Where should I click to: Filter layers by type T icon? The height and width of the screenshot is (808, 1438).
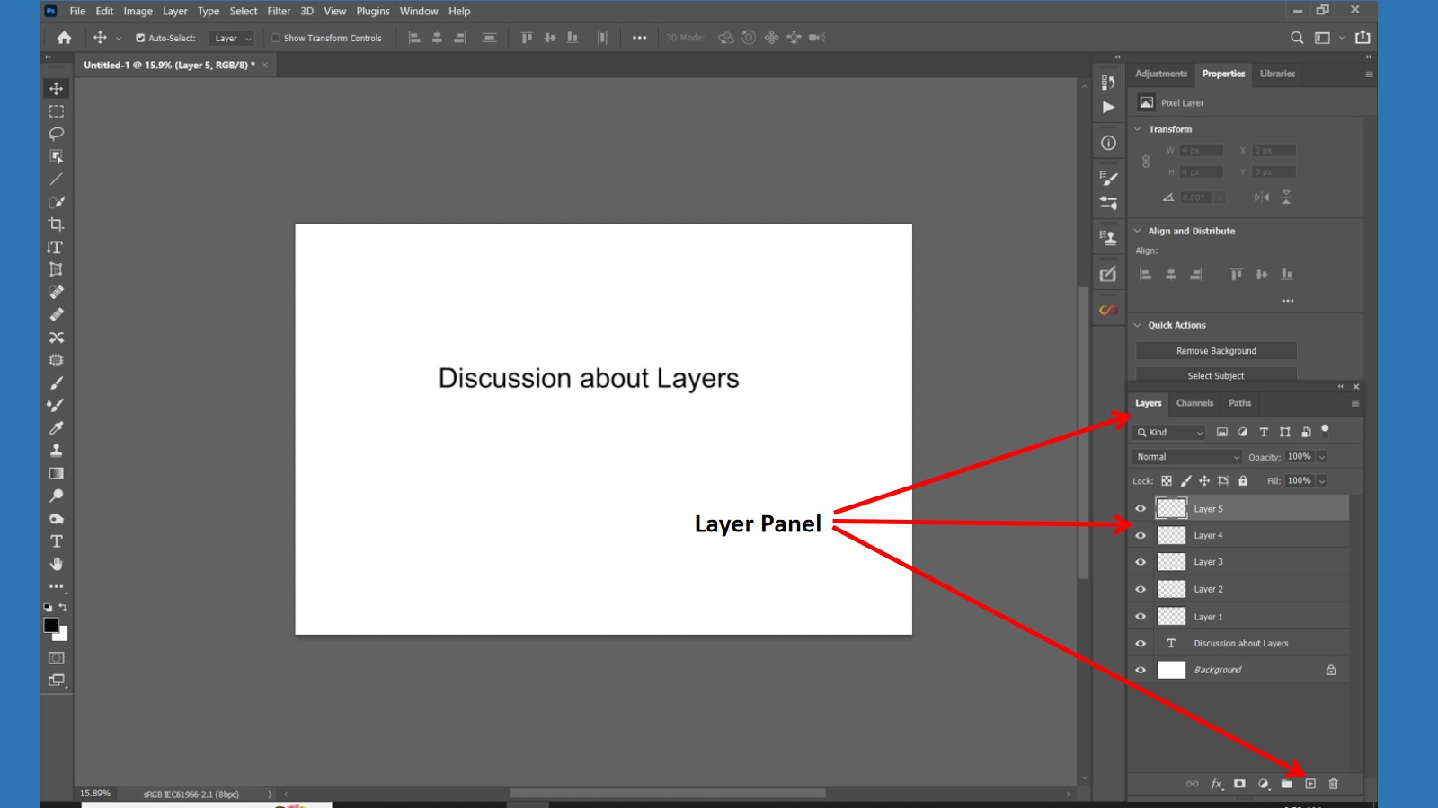point(1264,432)
